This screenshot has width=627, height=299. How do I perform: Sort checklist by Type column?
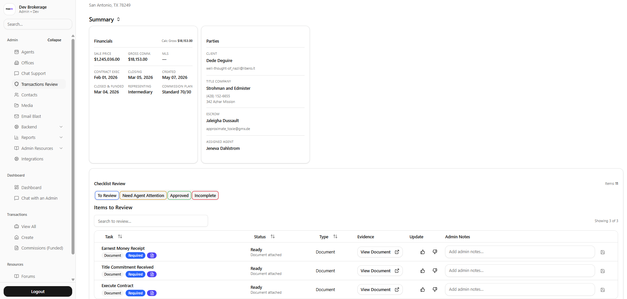pyautogui.click(x=335, y=237)
